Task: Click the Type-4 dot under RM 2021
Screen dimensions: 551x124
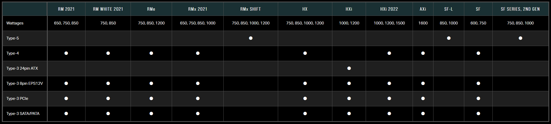Action: click(x=66, y=53)
